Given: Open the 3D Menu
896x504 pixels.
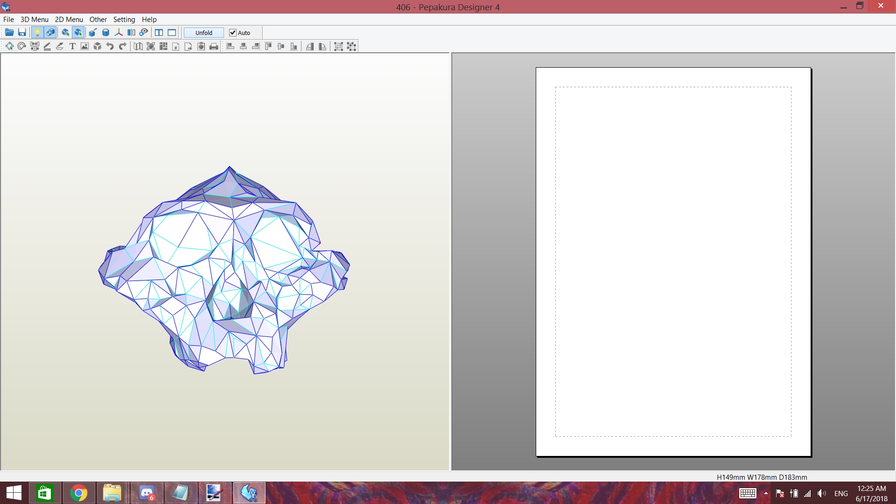Looking at the screenshot, I should point(35,19).
